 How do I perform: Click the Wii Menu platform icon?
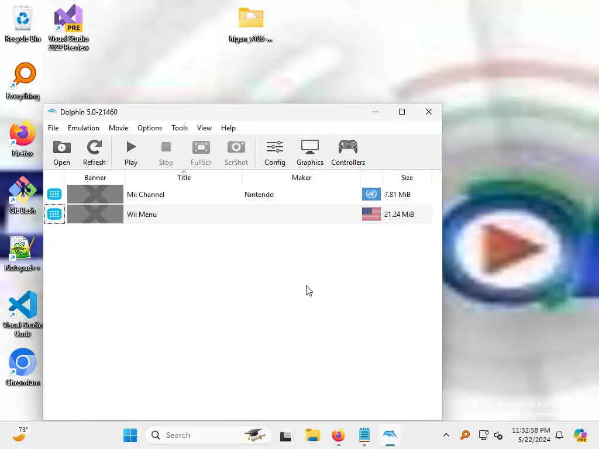pos(54,214)
